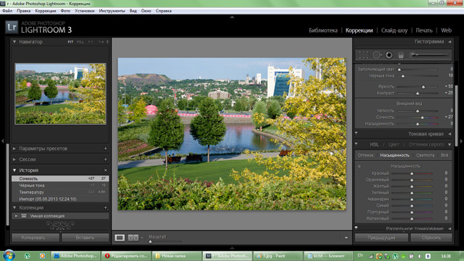Open the Инструменты menu

click(x=112, y=11)
